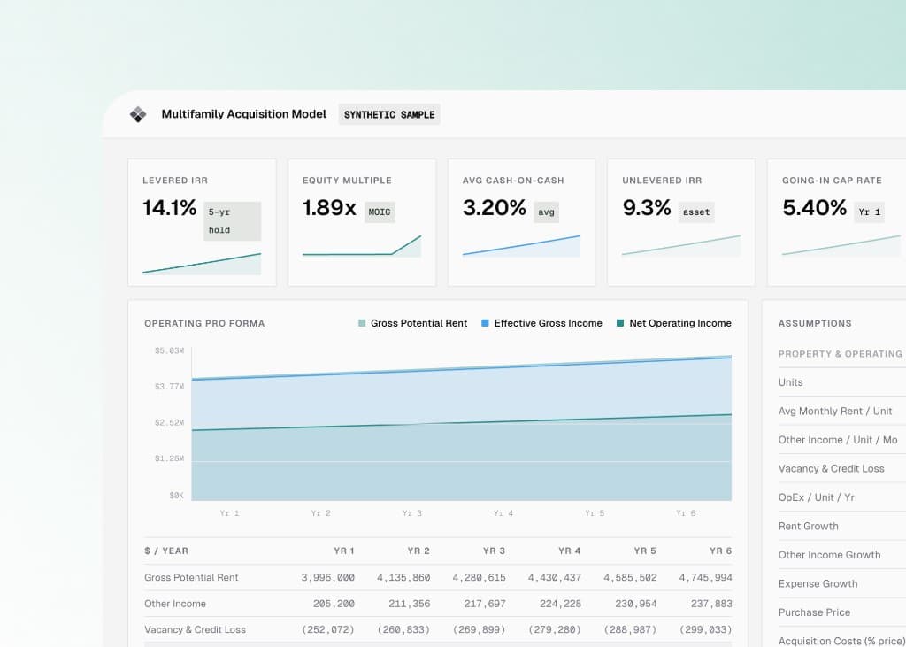Select the OpEx / Unit / Yr row
906x647 pixels.
(842, 497)
